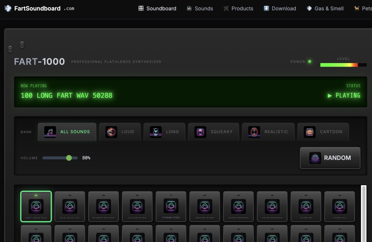Screen dimensions: 372x242
Task: Click the green-highlighted active sound pad
Action: tap(36, 206)
